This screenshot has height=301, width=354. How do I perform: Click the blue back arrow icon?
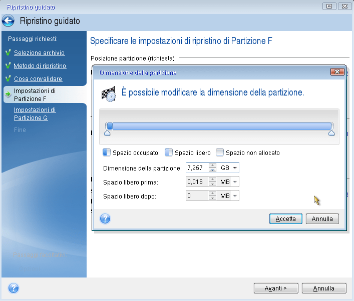tap(9, 21)
